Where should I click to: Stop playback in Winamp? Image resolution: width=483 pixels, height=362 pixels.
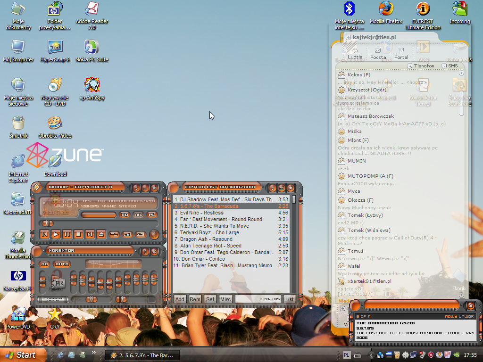coord(78,235)
